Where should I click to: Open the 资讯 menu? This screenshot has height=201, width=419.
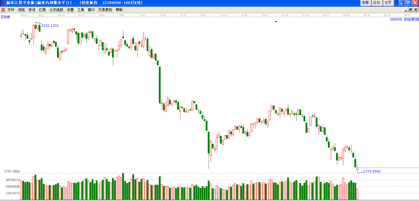[32, 10]
